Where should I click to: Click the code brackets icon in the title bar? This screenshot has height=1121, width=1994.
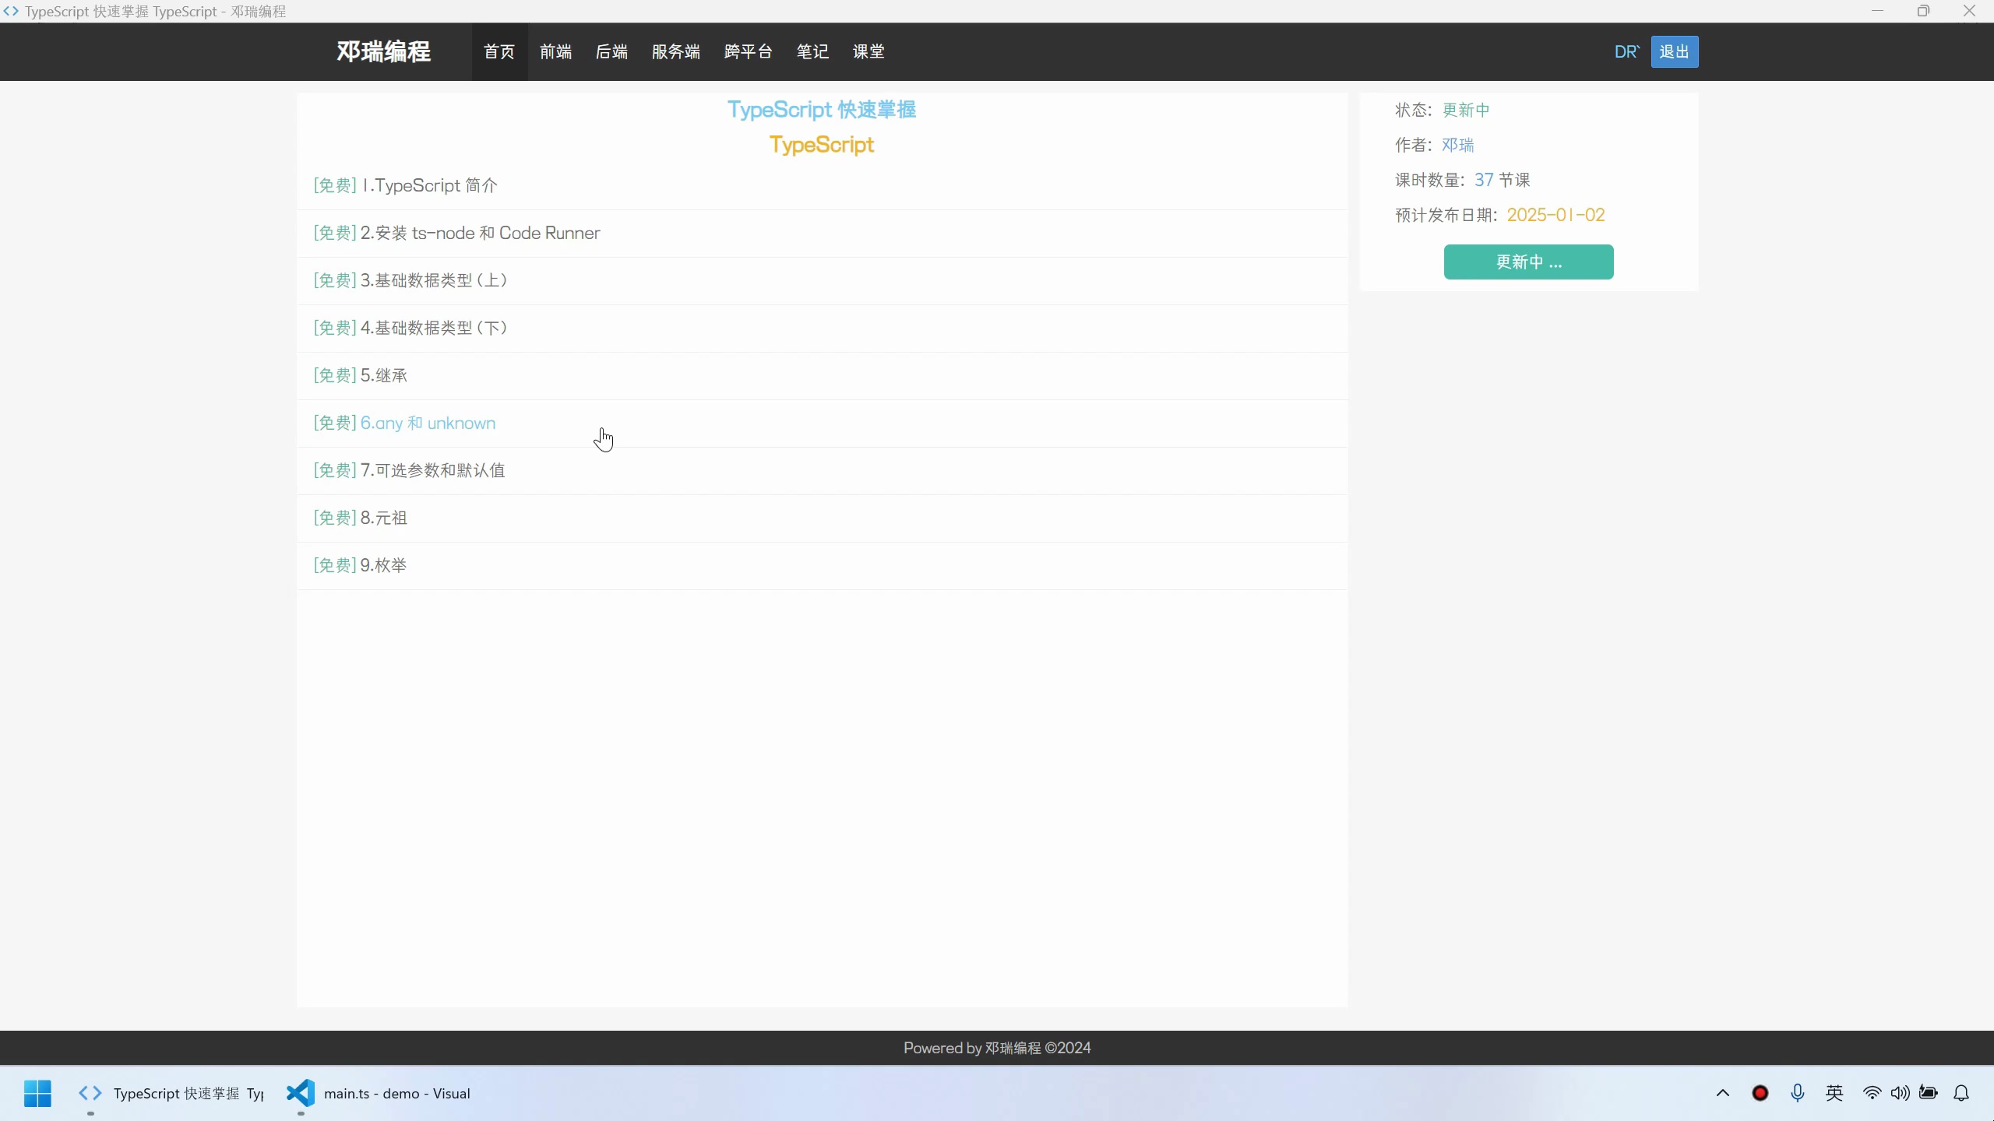(10, 10)
